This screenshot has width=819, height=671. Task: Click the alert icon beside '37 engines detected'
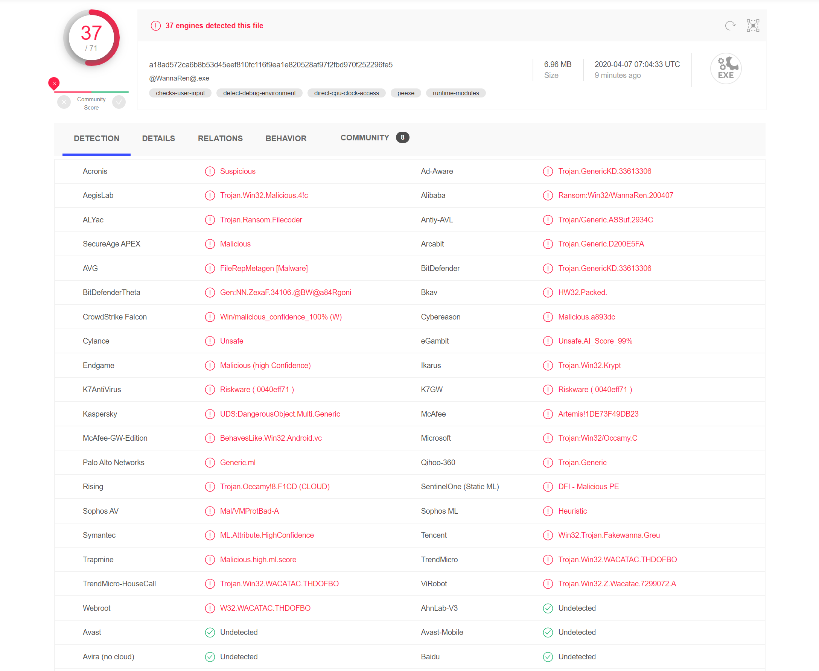tap(155, 26)
